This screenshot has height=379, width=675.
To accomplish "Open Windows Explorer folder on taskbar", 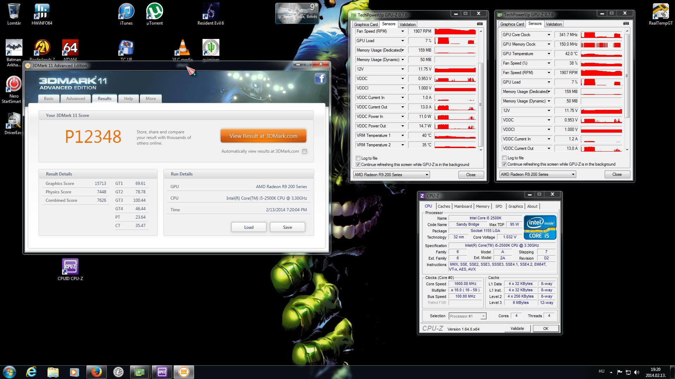I will coord(53,372).
